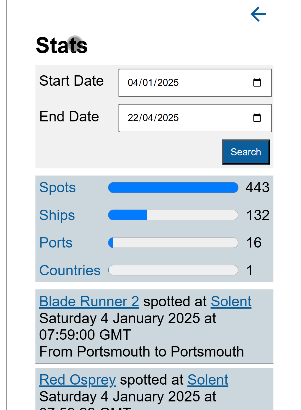Open the Countries stats link
The height and width of the screenshot is (410, 301).
[x=70, y=270]
